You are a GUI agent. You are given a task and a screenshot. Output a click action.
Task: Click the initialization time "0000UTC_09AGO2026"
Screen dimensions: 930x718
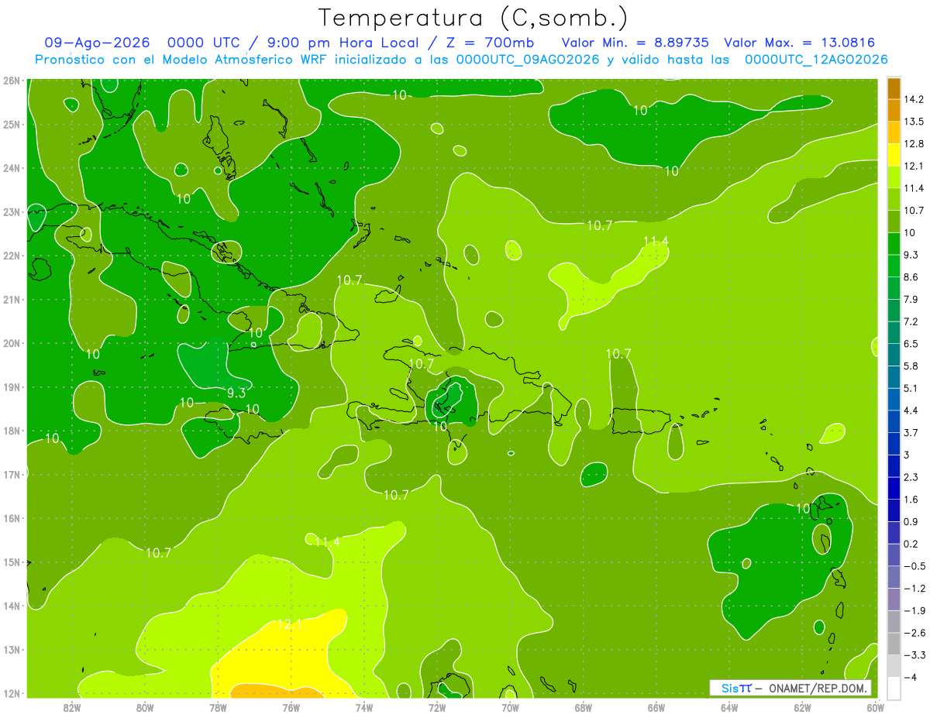(x=527, y=59)
